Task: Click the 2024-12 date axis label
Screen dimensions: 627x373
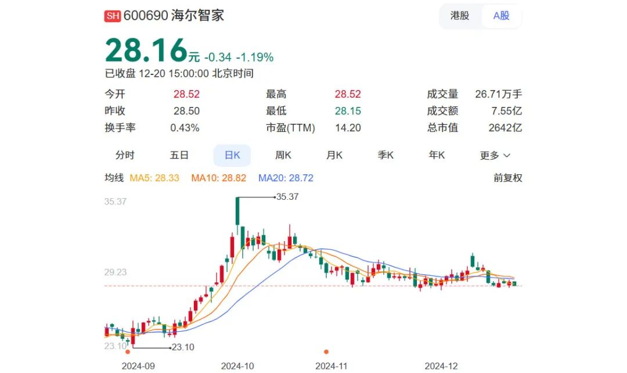Action: 441,366
